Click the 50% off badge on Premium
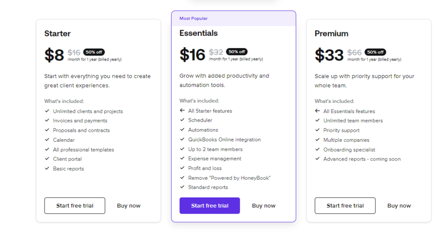447x232 pixels. 375,52
